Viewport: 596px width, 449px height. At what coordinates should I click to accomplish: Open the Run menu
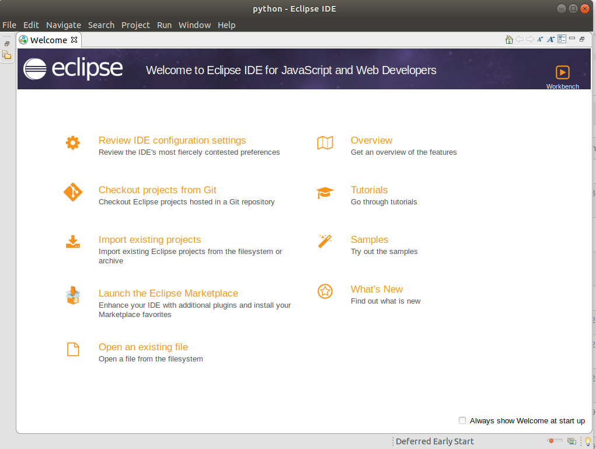[164, 25]
